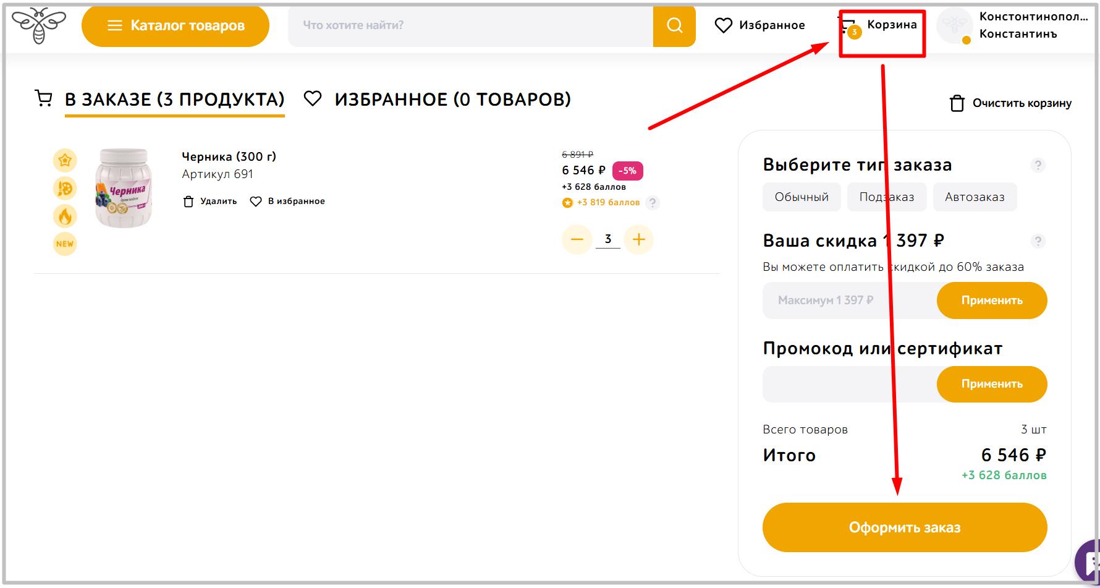Select the Автозаказ order type
This screenshot has width=1100, height=588.
975,197
